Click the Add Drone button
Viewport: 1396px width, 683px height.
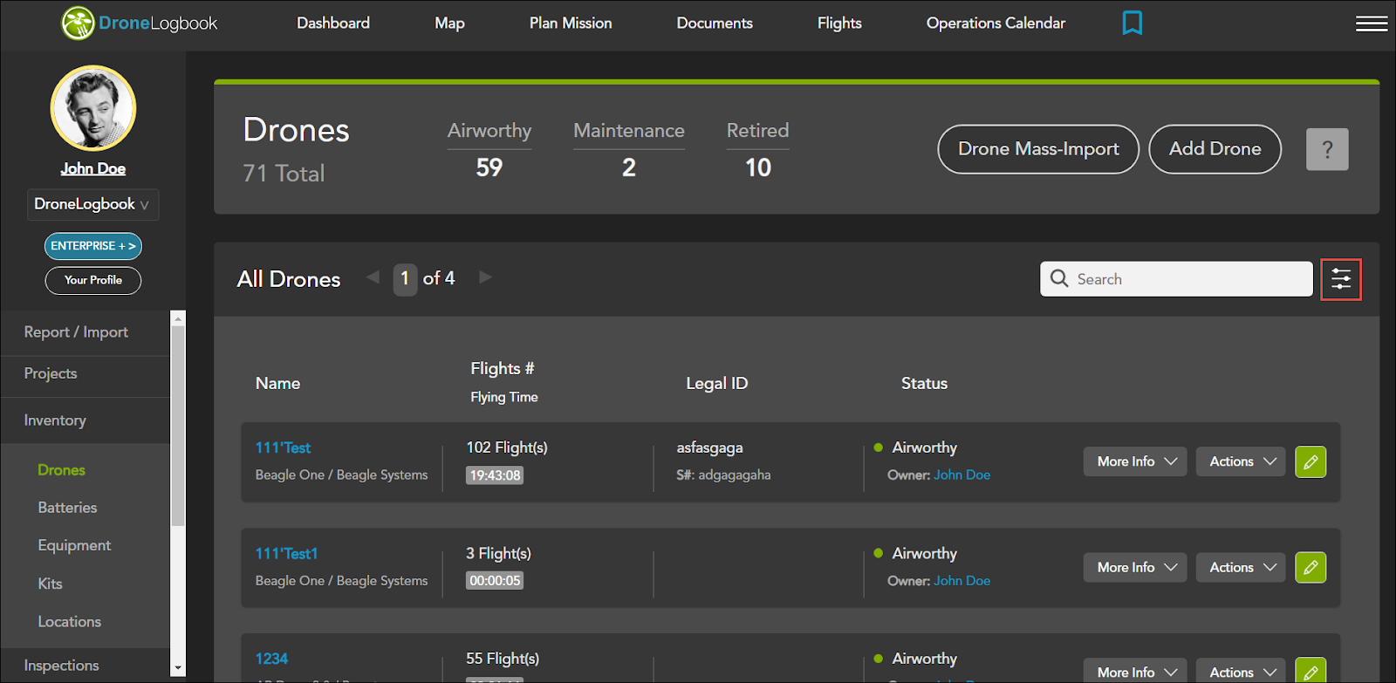click(x=1215, y=149)
